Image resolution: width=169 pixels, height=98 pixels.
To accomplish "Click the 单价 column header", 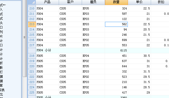I will pos(139,2).
